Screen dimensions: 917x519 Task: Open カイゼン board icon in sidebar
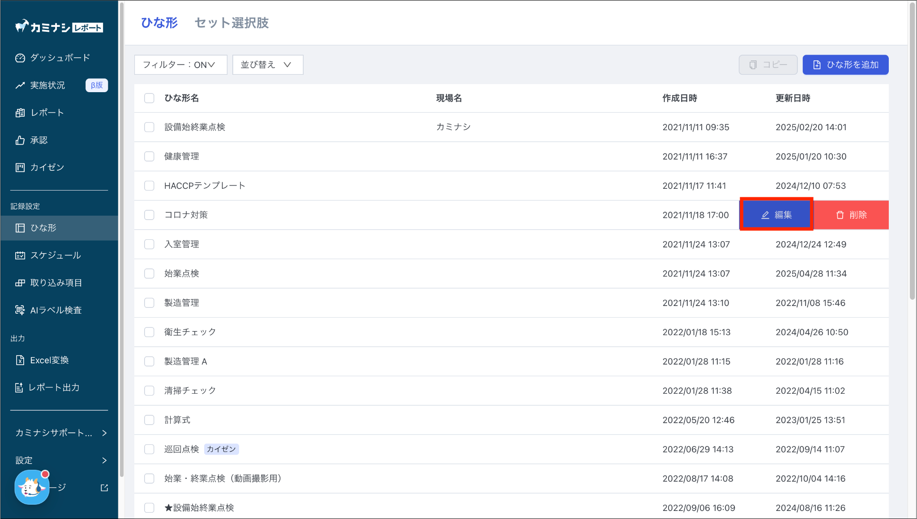point(20,167)
